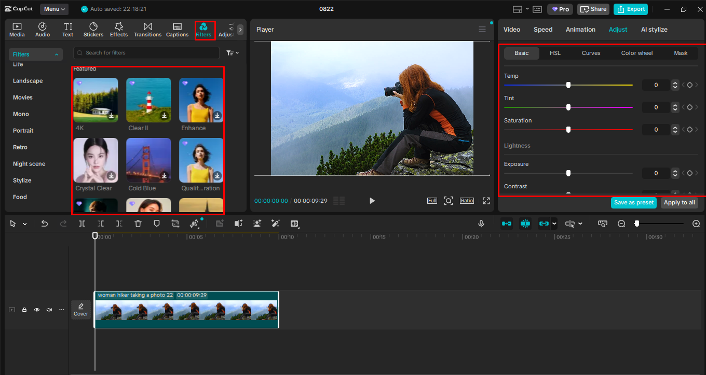Click the zoom-in magnifier above the timeline
Screen dimensions: 706x375
(x=696, y=223)
